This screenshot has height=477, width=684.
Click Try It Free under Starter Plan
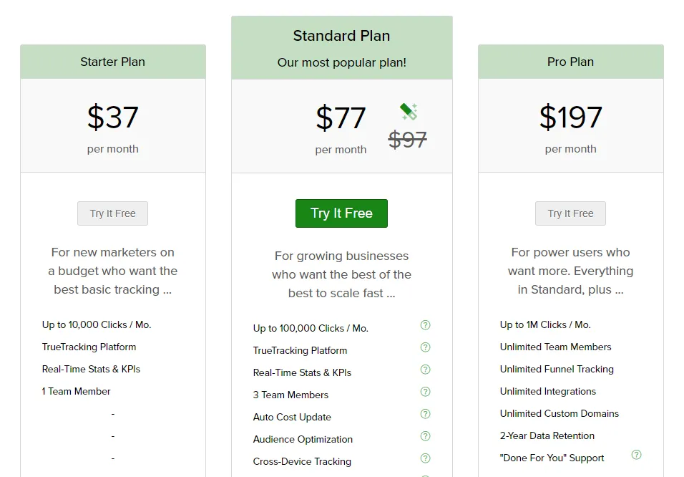112,213
